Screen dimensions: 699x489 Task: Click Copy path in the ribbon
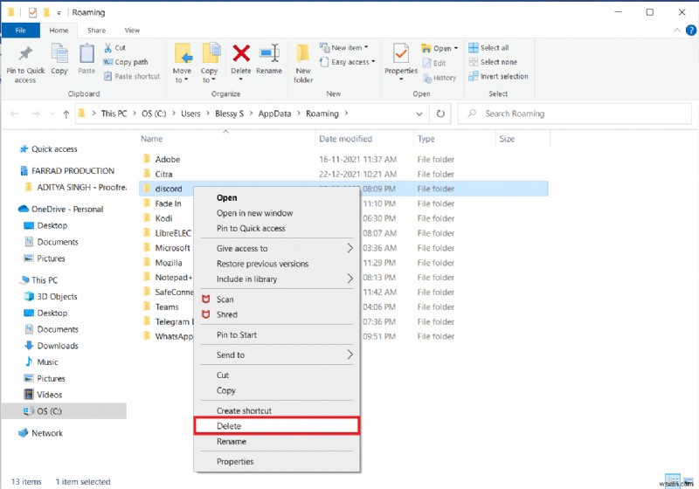click(x=126, y=62)
